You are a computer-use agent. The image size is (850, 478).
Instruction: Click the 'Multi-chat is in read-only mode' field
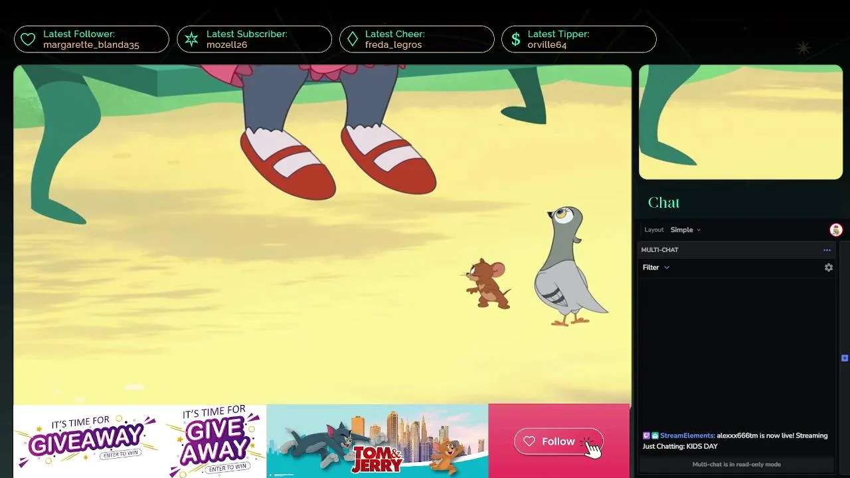[736, 465]
